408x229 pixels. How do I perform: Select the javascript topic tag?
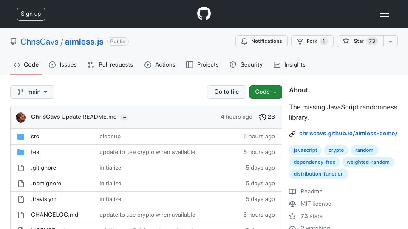click(305, 150)
